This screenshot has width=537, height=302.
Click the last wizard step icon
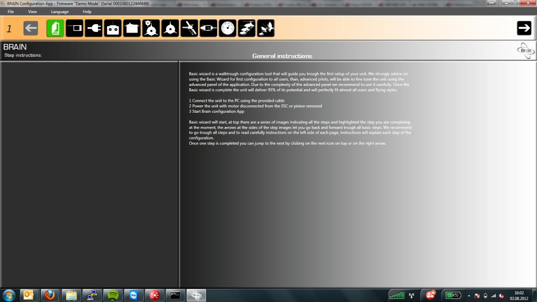click(266, 28)
